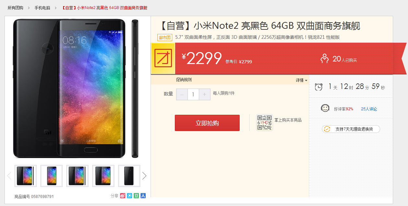
Task: Click the 超市团 tag label
Action: click(x=165, y=38)
